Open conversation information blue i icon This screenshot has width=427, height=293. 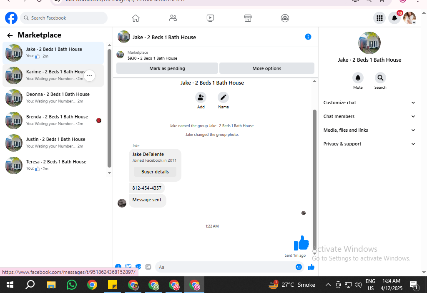(308, 37)
